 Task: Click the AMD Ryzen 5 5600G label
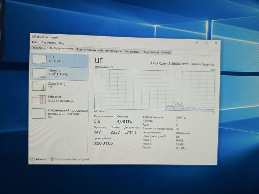point(182,64)
